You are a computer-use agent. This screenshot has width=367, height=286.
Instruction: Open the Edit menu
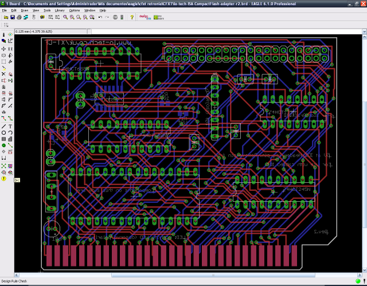(14, 10)
